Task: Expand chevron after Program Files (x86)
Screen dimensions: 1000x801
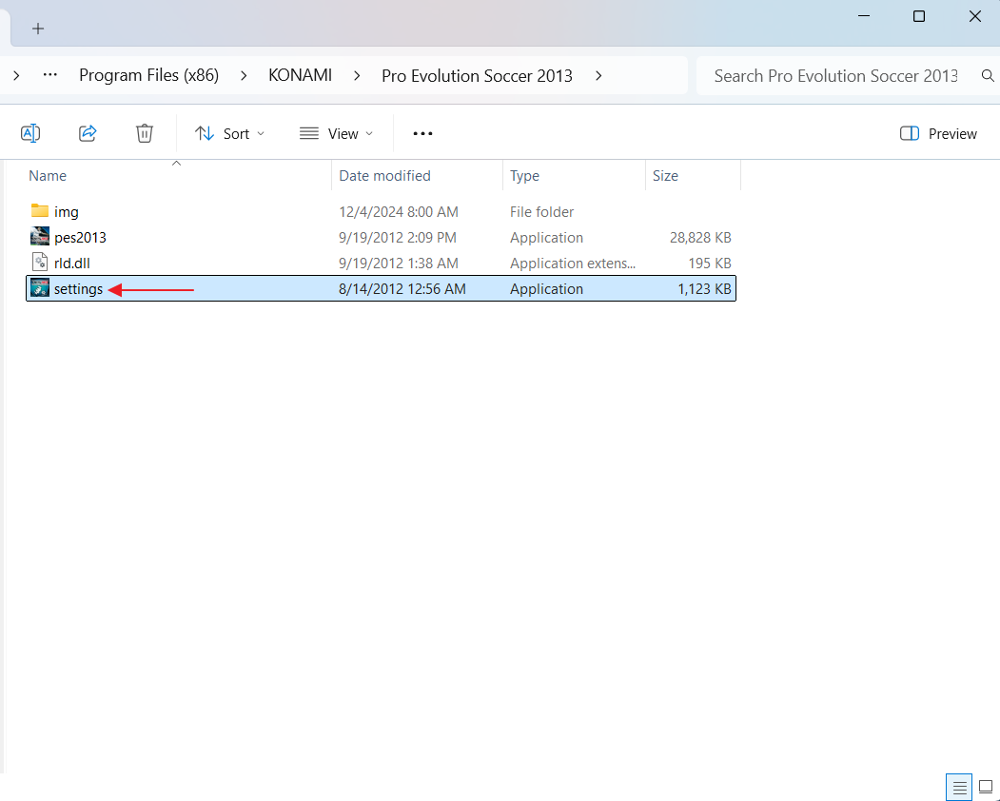Action: point(244,76)
